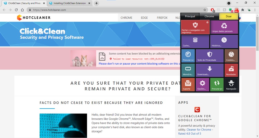Click the 'Fechar o navegador com segurança' tile

pyautogui.click(x=195, y=27)
